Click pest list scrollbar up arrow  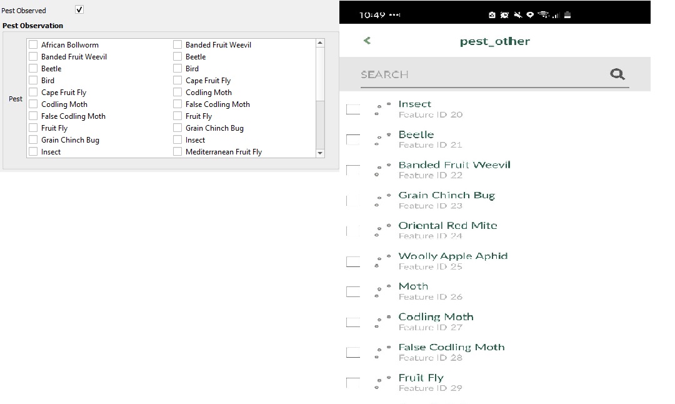(320, 43)
